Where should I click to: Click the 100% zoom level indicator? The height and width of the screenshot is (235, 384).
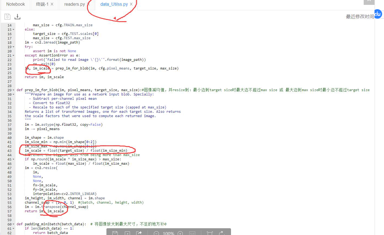tap(168, 233)
